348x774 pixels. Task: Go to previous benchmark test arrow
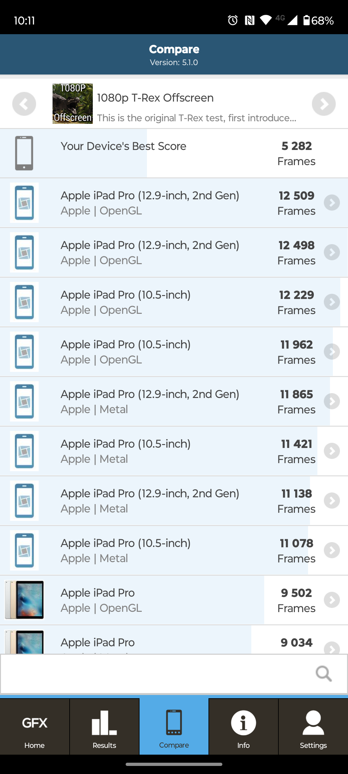coord(24,104)
